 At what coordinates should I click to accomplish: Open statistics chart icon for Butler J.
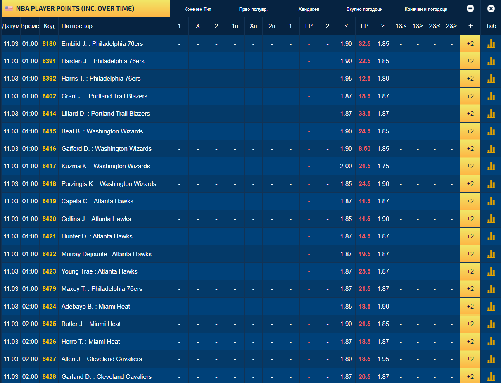(x=491, y=324)
